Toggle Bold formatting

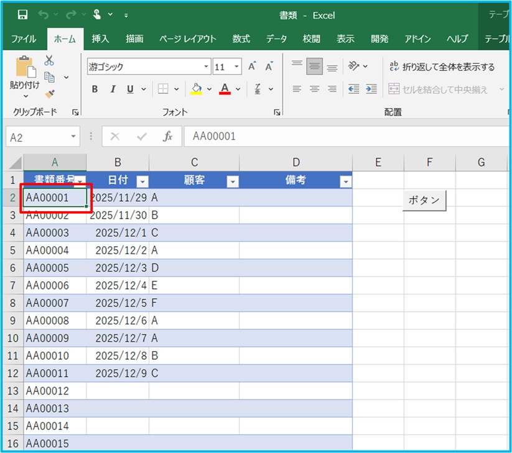click(x=95, y=89)
